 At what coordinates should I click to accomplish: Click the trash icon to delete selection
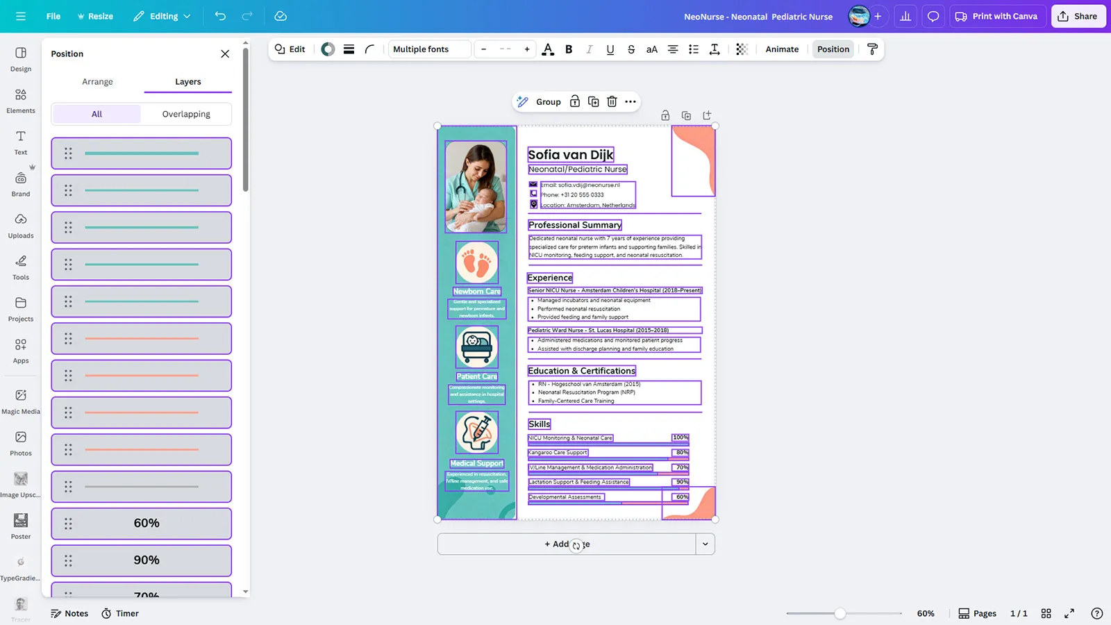612,101
